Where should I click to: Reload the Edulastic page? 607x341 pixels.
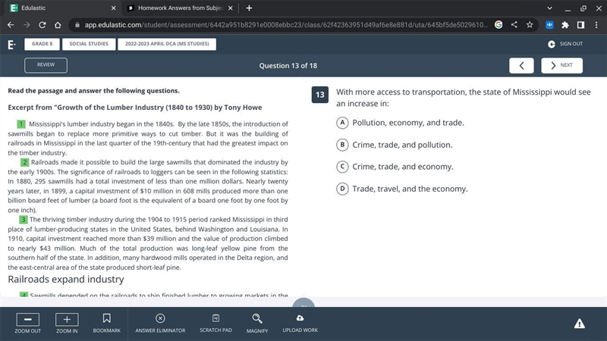tap(42, 25)
